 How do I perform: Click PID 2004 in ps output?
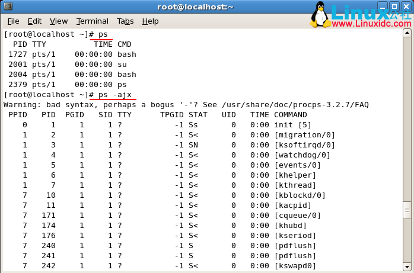coord(18,75)
